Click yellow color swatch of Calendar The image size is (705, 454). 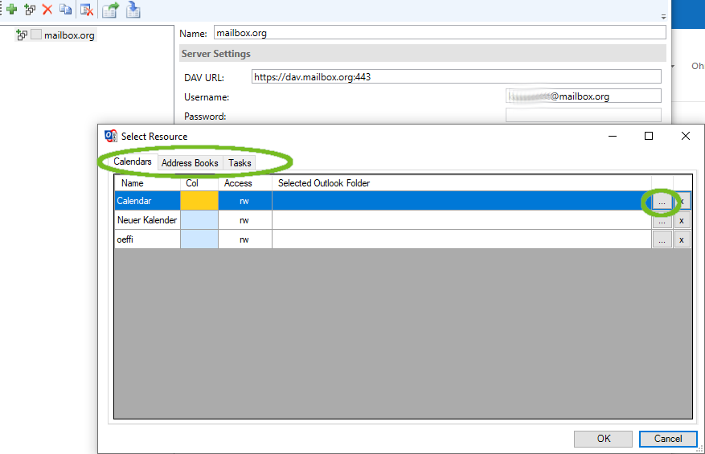(199, 201)
